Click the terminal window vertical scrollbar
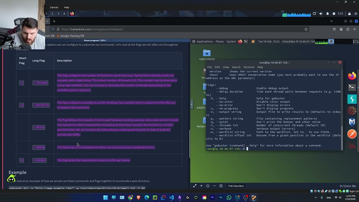 (x=342, y=137)
